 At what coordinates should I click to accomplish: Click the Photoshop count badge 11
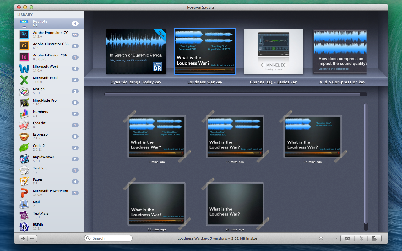[x=75, y=35]
